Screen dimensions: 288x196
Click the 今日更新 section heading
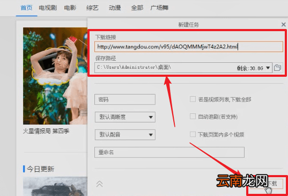[x=40, y=169]
